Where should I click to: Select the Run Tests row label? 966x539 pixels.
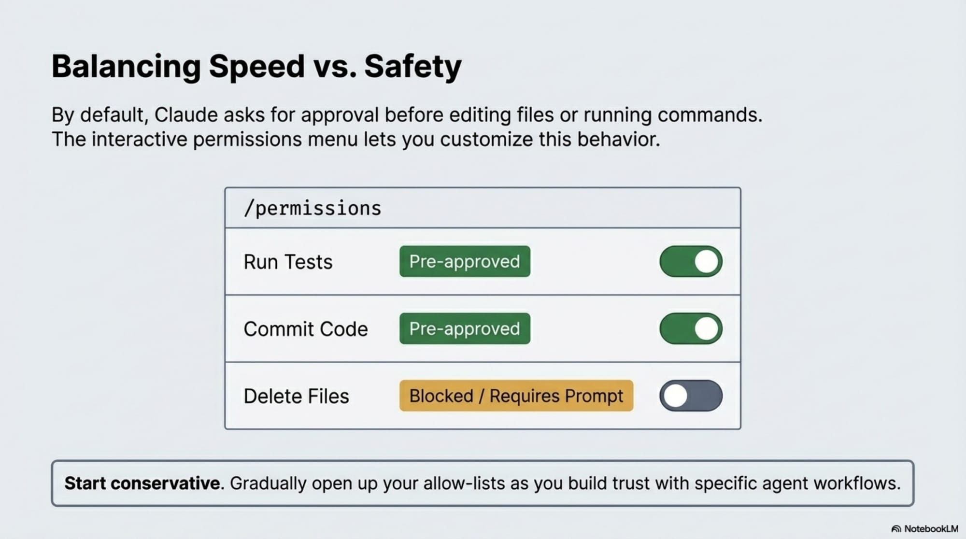point(288,262)
